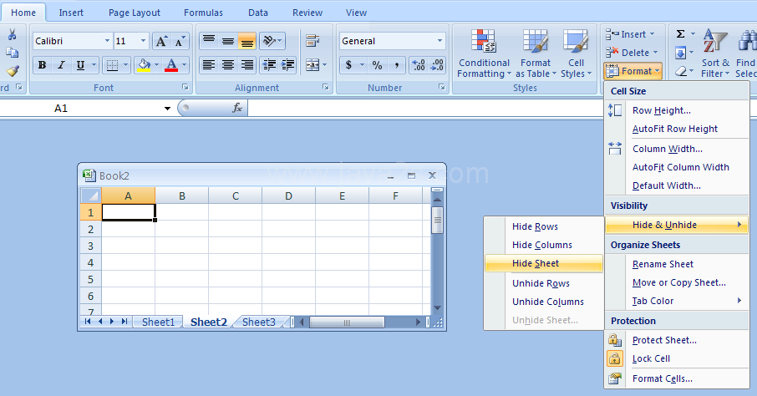The width and height of the screenshot is (757, 396).
Task: Open Font Color dropdown arrow
Action: (184, 64)
